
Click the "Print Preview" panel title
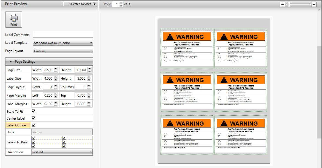pyautogui.click(x=16, y=4)
